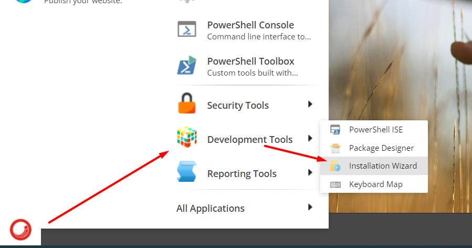
Task: Open the All Applications menu entry
Action: tap(211, 208)
